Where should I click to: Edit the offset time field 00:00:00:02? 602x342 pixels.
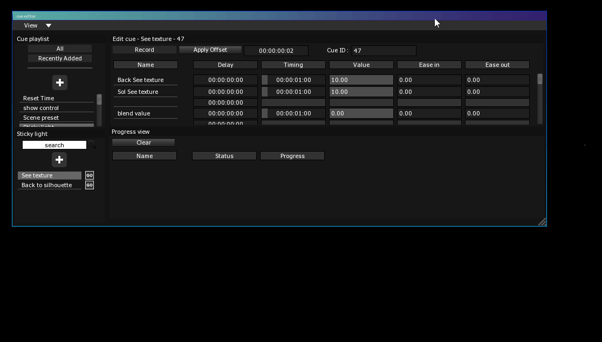[x=276, y=51]
